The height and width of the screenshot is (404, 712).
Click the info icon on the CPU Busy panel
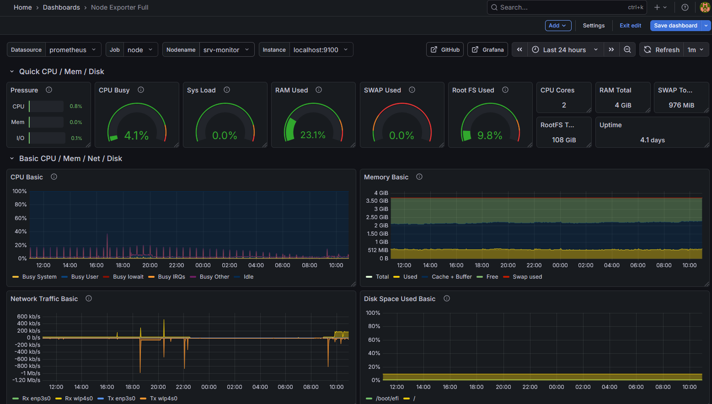[140, 90]
